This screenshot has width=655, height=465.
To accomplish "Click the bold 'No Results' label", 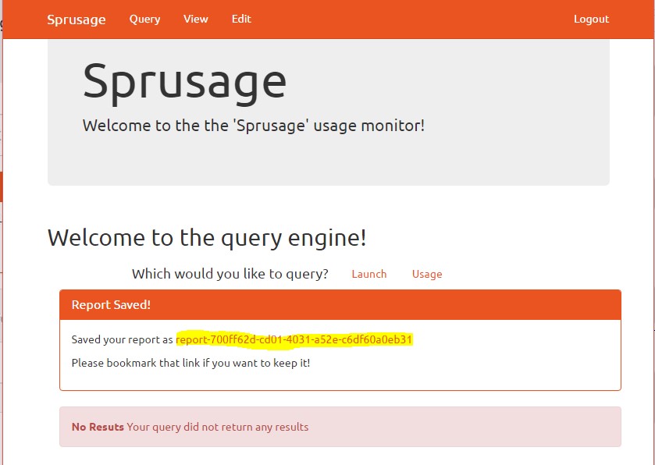I will [98, 427].
